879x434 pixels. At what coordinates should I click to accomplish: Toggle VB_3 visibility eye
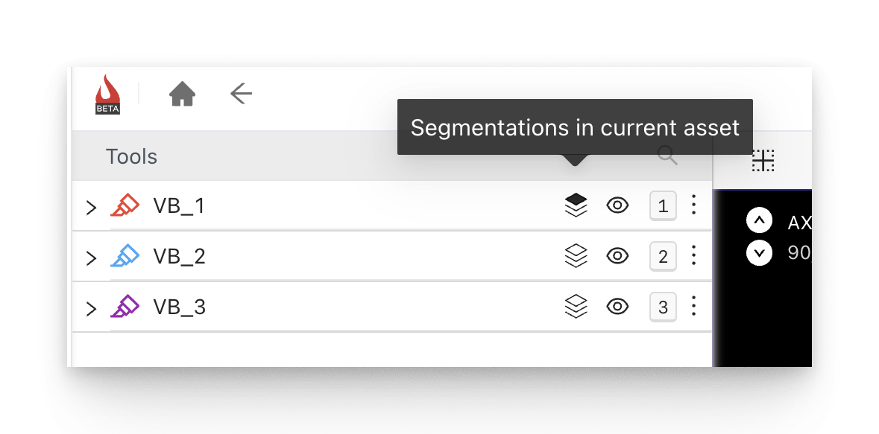coord(617,307)
